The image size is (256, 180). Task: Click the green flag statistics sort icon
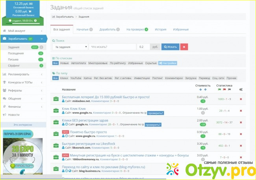pyautogui.click(x=219, y=90)
